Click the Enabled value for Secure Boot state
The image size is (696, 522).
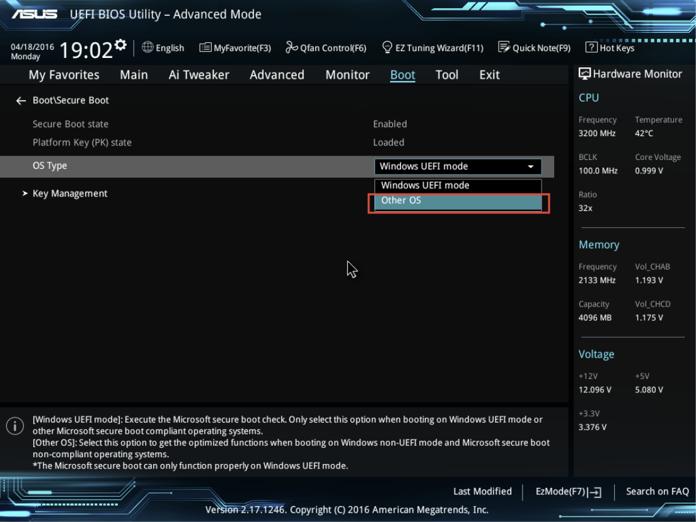(390, 124)
